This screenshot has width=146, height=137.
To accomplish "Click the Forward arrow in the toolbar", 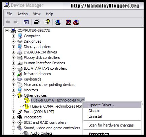I will (16, 22).
